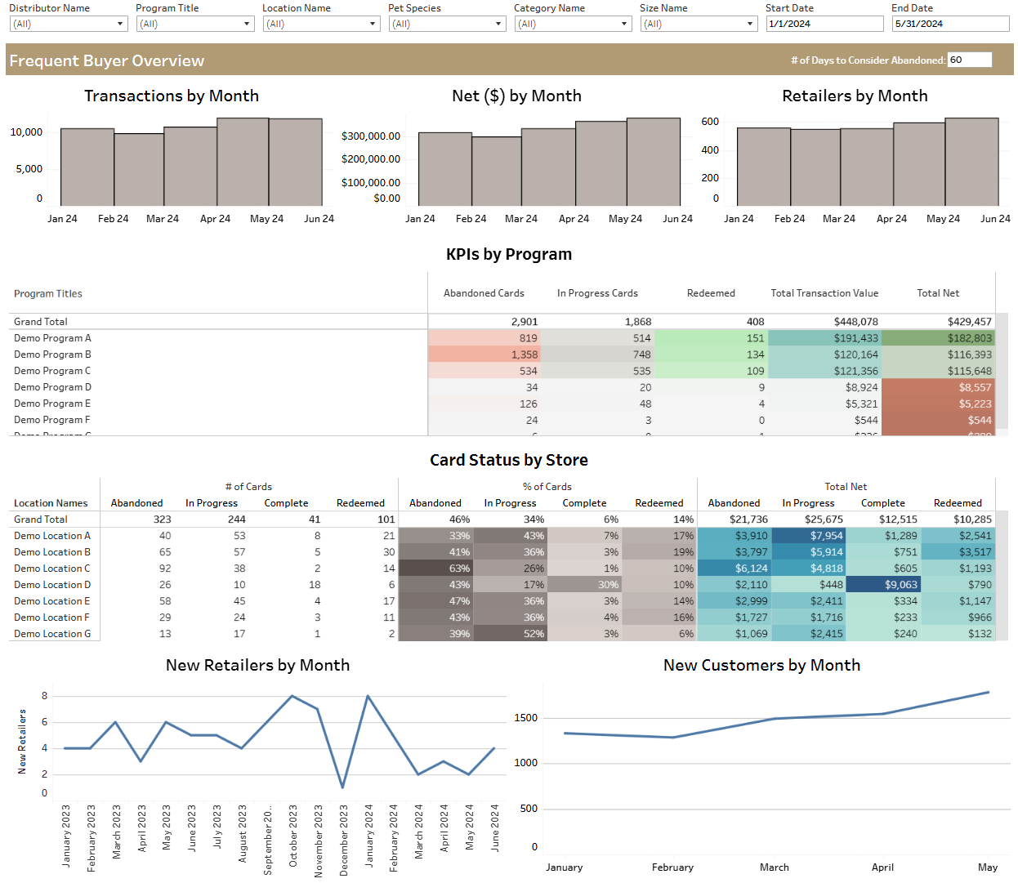Click the Jan 24 bar in Retailers by Month
This screenshot has height=883, width=1018.
click(763, 167)
